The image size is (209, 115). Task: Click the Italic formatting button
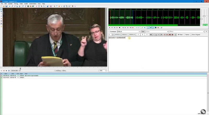153,34
